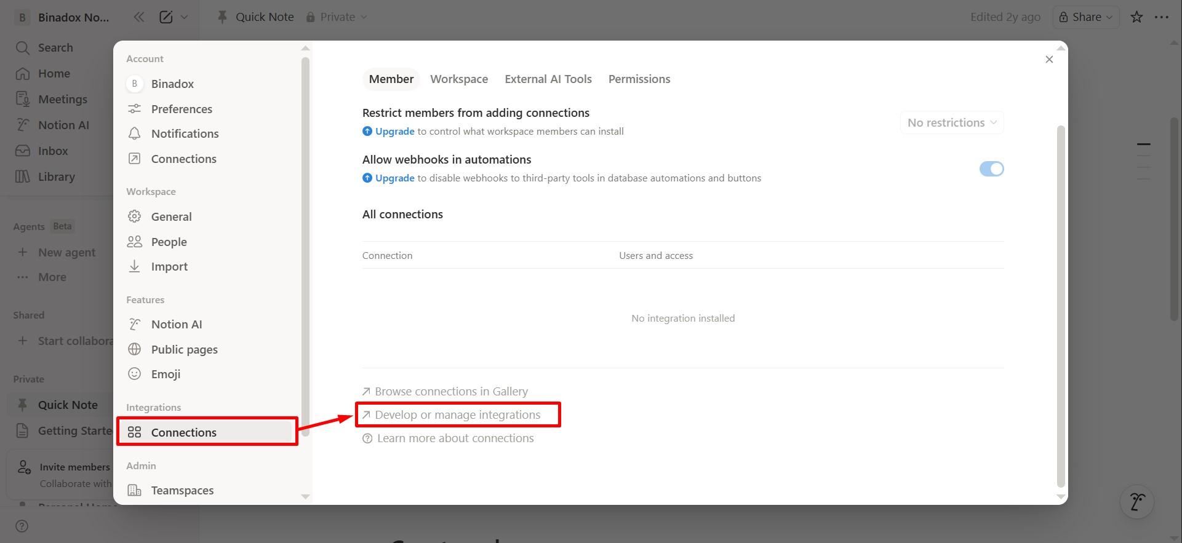Open the dropdown beside new page icon
Image resolution: width=1182 pixels, height=543 pixels.
[x=184, y=17]
